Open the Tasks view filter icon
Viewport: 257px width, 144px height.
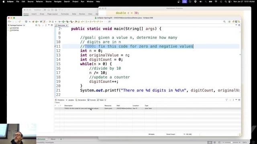tap(226, 100)
